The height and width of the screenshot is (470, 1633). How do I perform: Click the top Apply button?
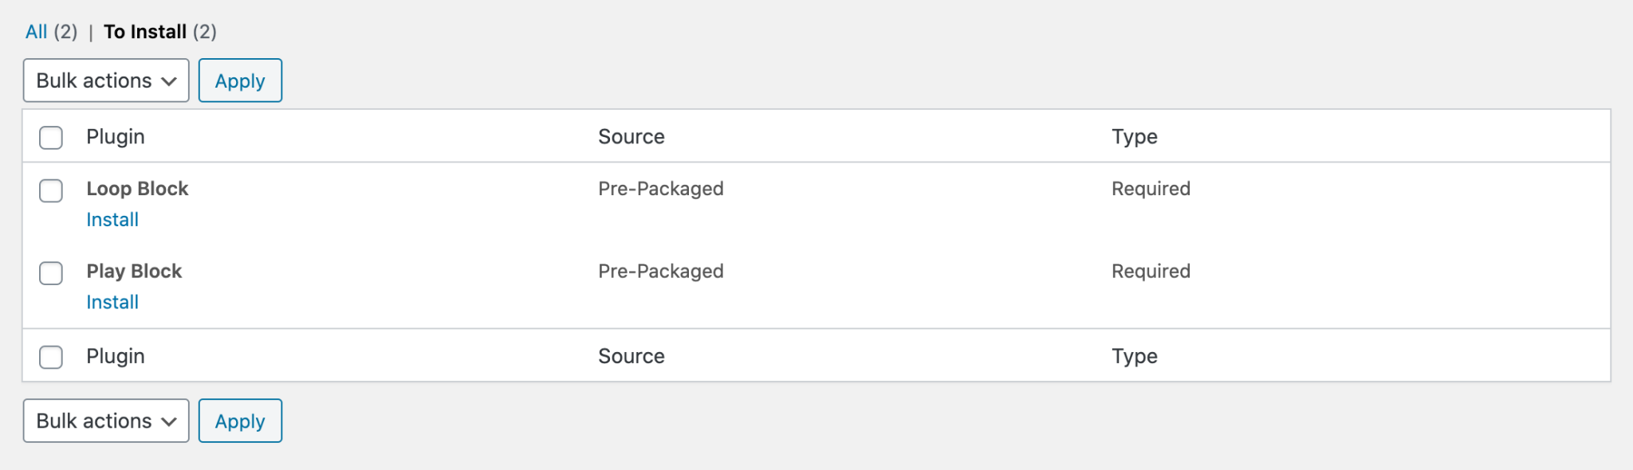pos(240,80)
